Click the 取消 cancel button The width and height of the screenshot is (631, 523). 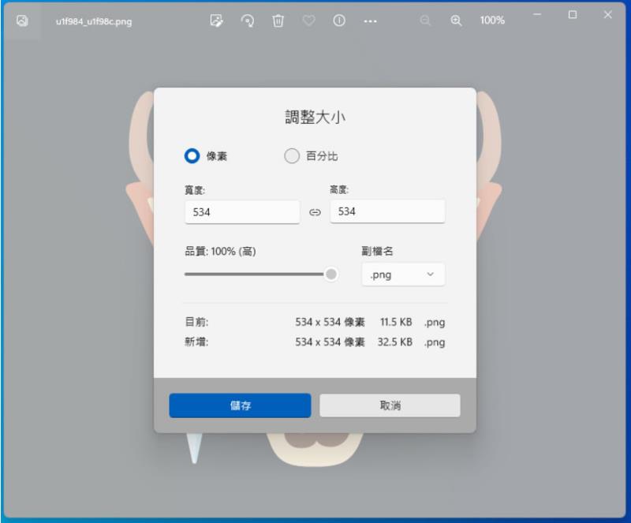[390, 405]
